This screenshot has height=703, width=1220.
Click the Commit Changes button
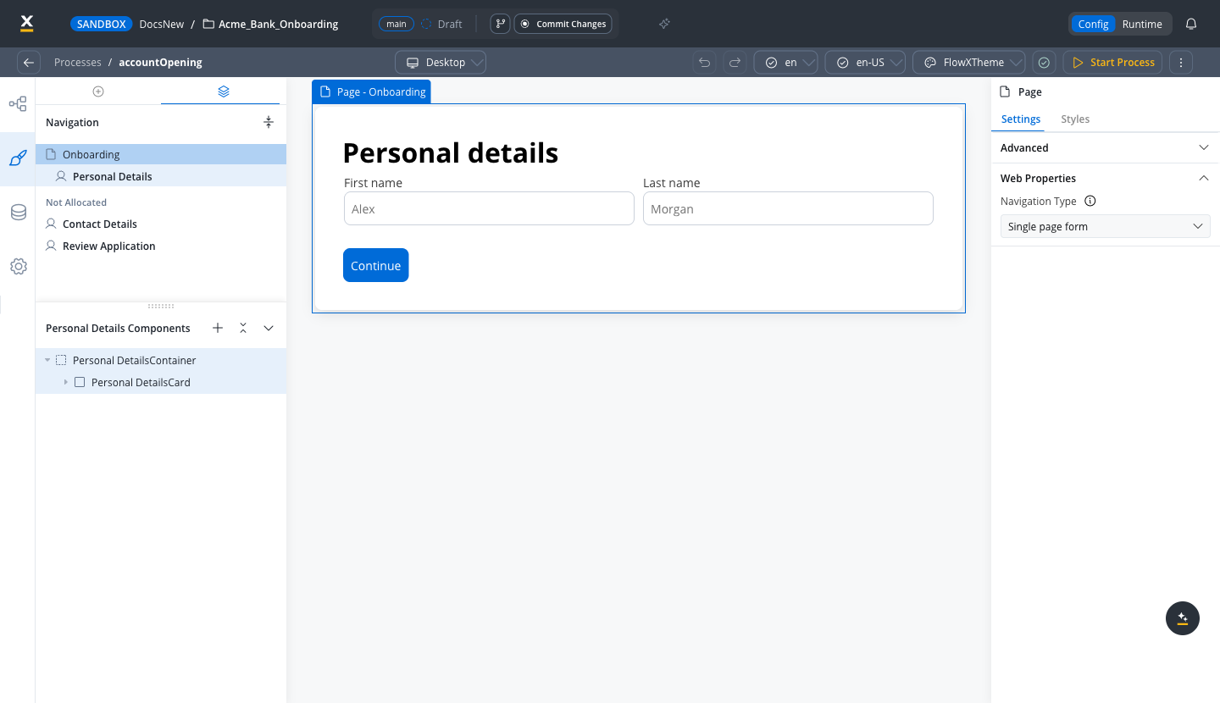pos(564,24)
